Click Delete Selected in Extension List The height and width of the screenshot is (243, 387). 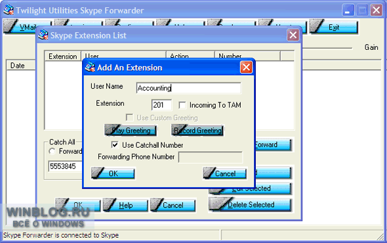(250, 205)
